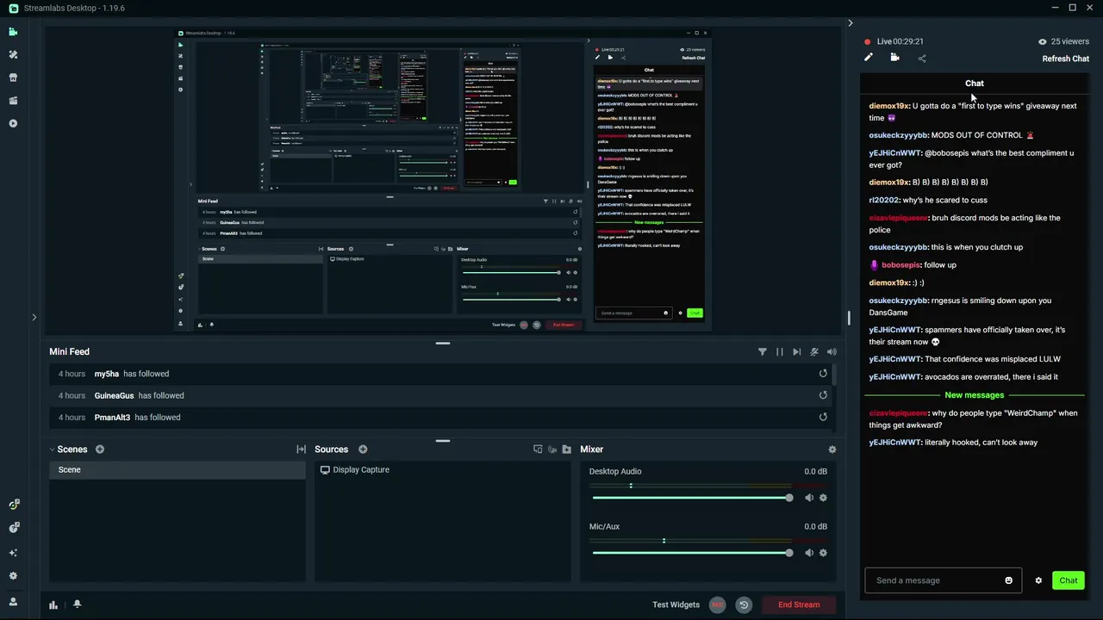The width and height of the screenshot is (1103, 620).
Task: Add a new source with plus icon
Action: (x=363, y=449)
